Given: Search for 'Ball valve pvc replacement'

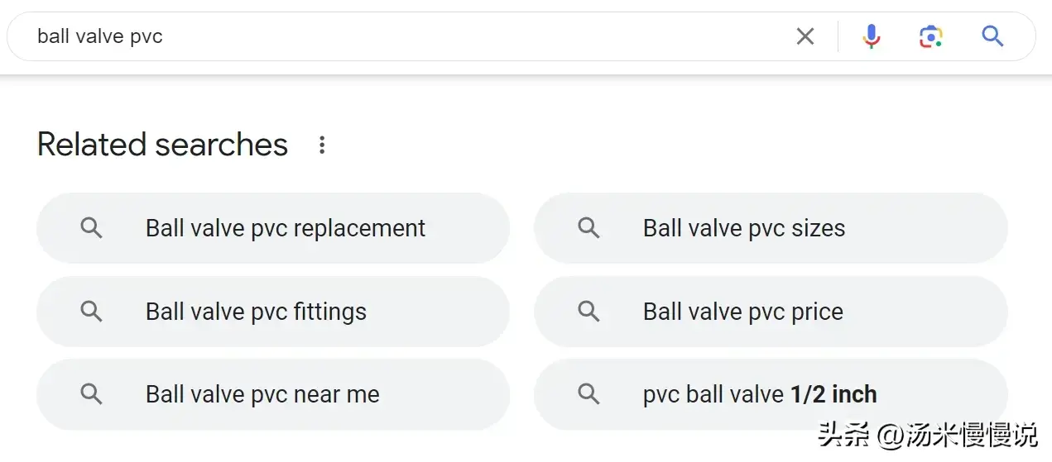Looking at the screenshot, I should (286, 228).
